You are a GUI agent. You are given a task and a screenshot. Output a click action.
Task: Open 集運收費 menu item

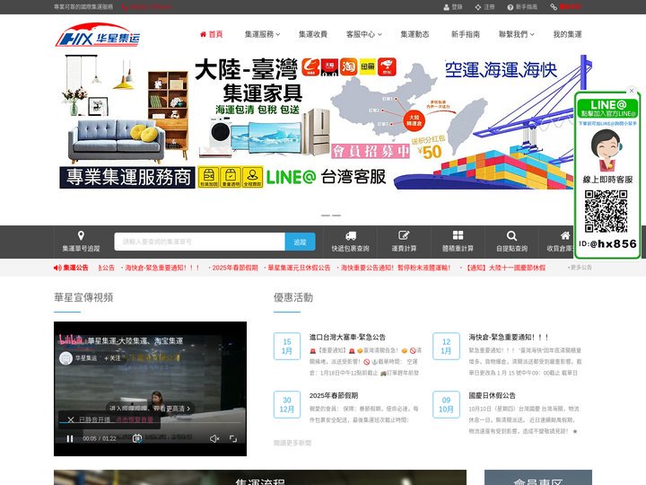pos(313,34)
